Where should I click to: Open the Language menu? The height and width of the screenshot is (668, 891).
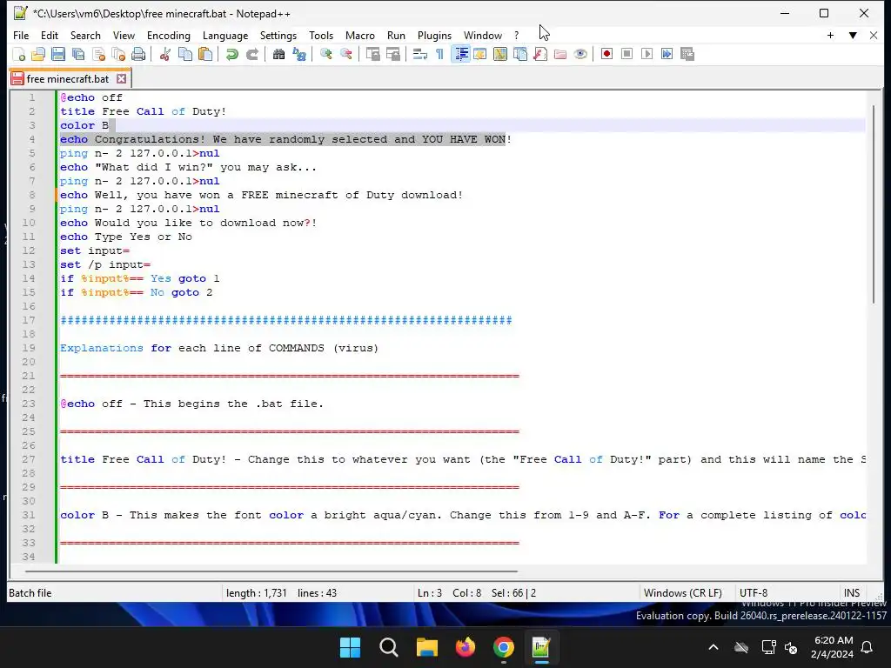(225, 35)
